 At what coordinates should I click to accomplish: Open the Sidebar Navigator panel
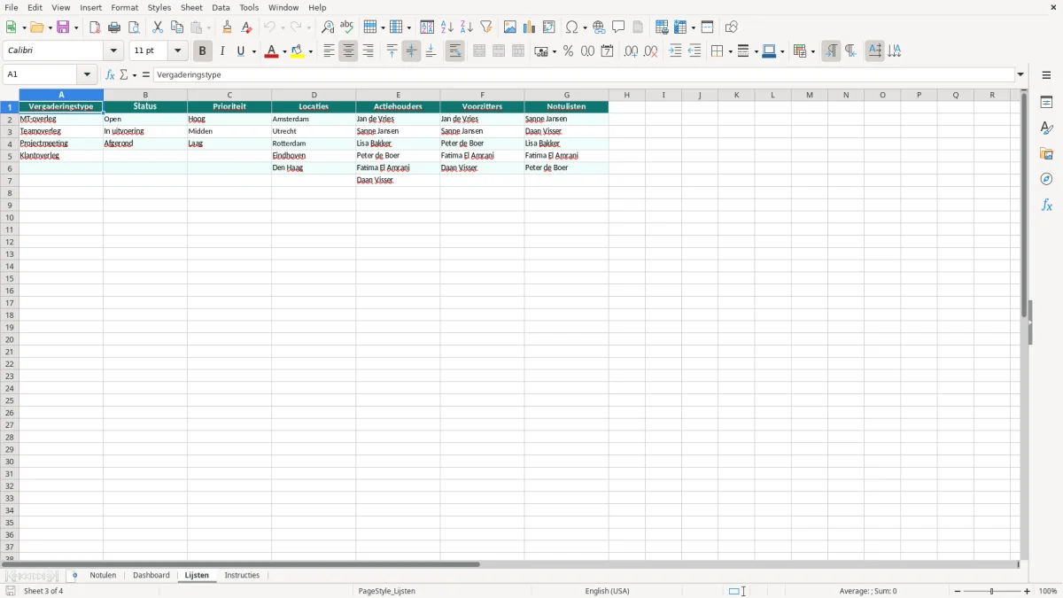pos(1046,179)
